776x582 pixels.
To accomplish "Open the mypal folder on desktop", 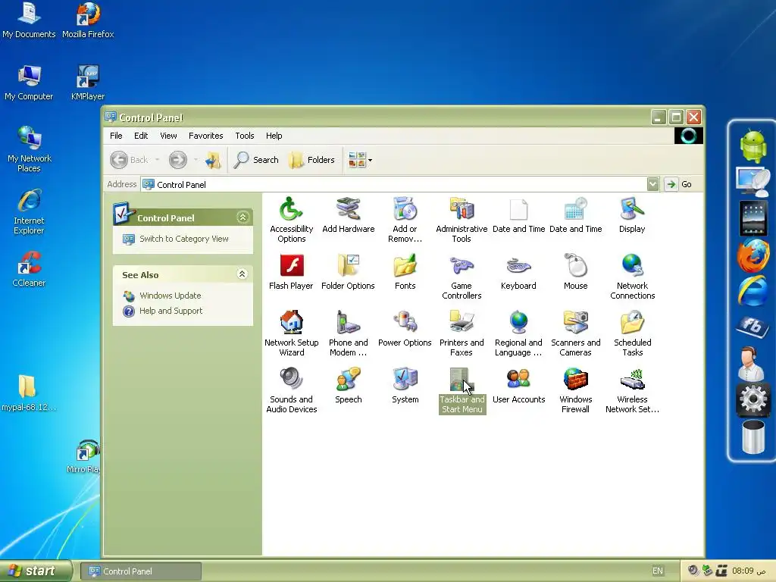I will tap(28, 393).
